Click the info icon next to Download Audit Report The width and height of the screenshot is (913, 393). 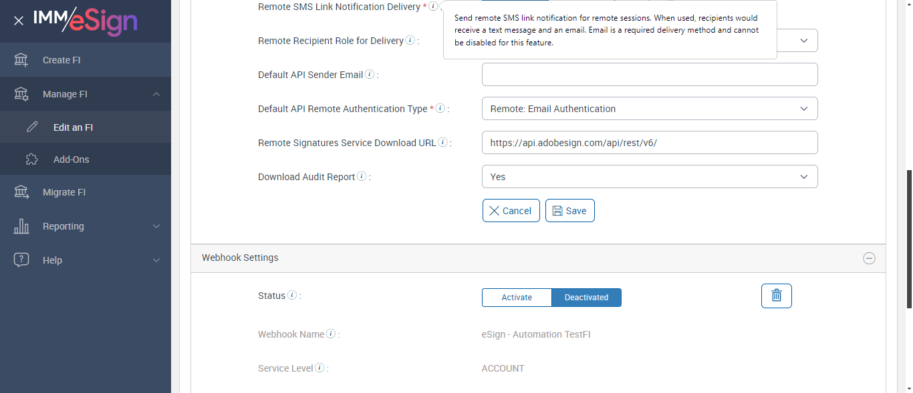(x=362, y=177)
